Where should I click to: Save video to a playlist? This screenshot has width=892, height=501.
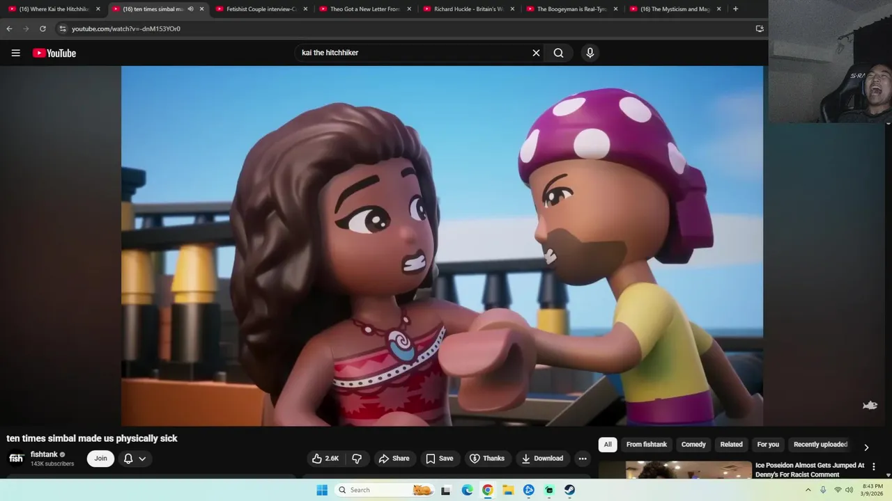[x=440, y=459]
